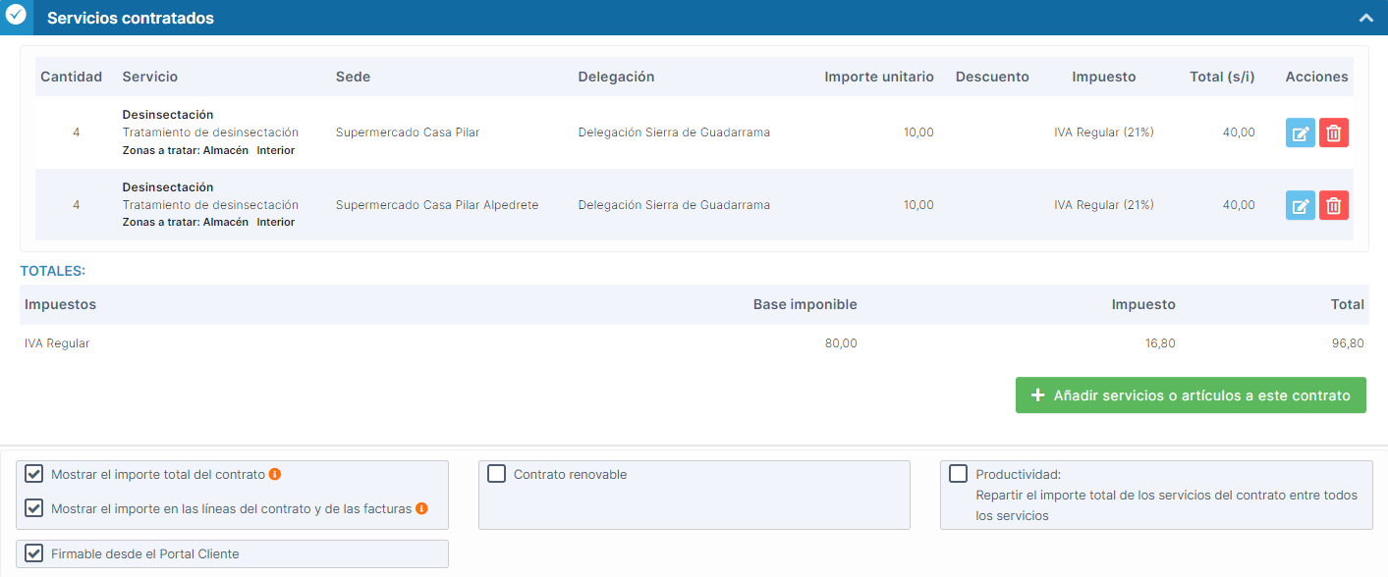Click the check icon beside Servicios contratados
The width and height of the screenshot is (1388, 577).
click(16, 16)
